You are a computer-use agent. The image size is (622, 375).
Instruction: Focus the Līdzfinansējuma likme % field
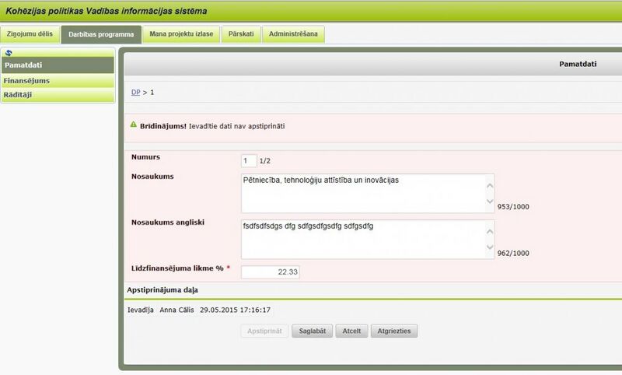[271, 272]
